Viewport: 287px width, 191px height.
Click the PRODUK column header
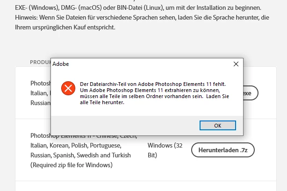coord(41,62)
